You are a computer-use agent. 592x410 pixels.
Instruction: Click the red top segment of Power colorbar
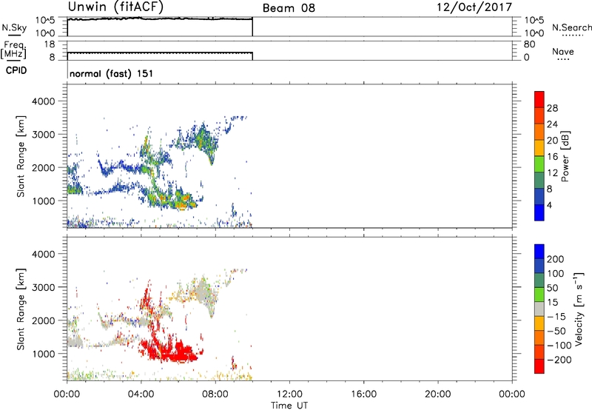click(x=539, y=99)
